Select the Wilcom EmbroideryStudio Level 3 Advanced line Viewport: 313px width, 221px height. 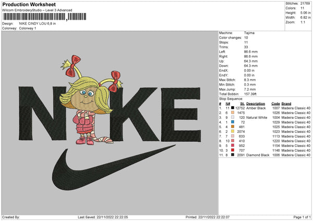pos(37,10)
